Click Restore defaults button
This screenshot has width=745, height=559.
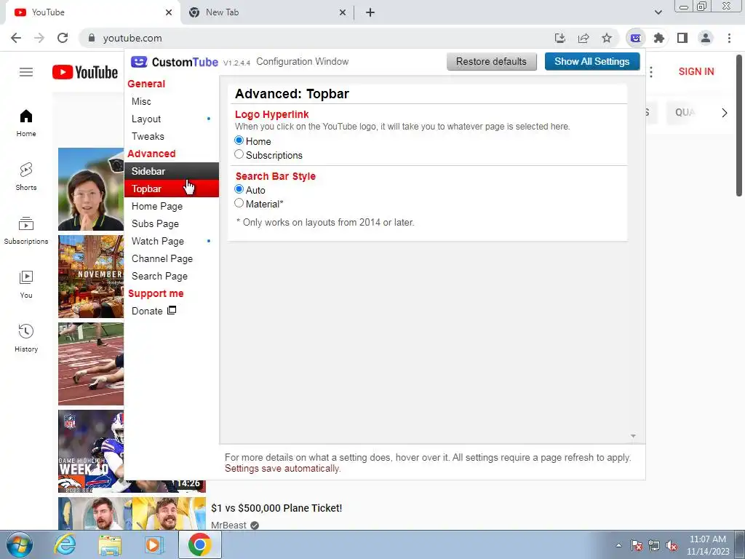point(491,61)
